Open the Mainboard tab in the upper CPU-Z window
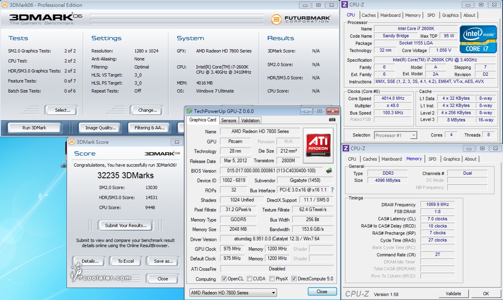 click(x=391, y=15)
